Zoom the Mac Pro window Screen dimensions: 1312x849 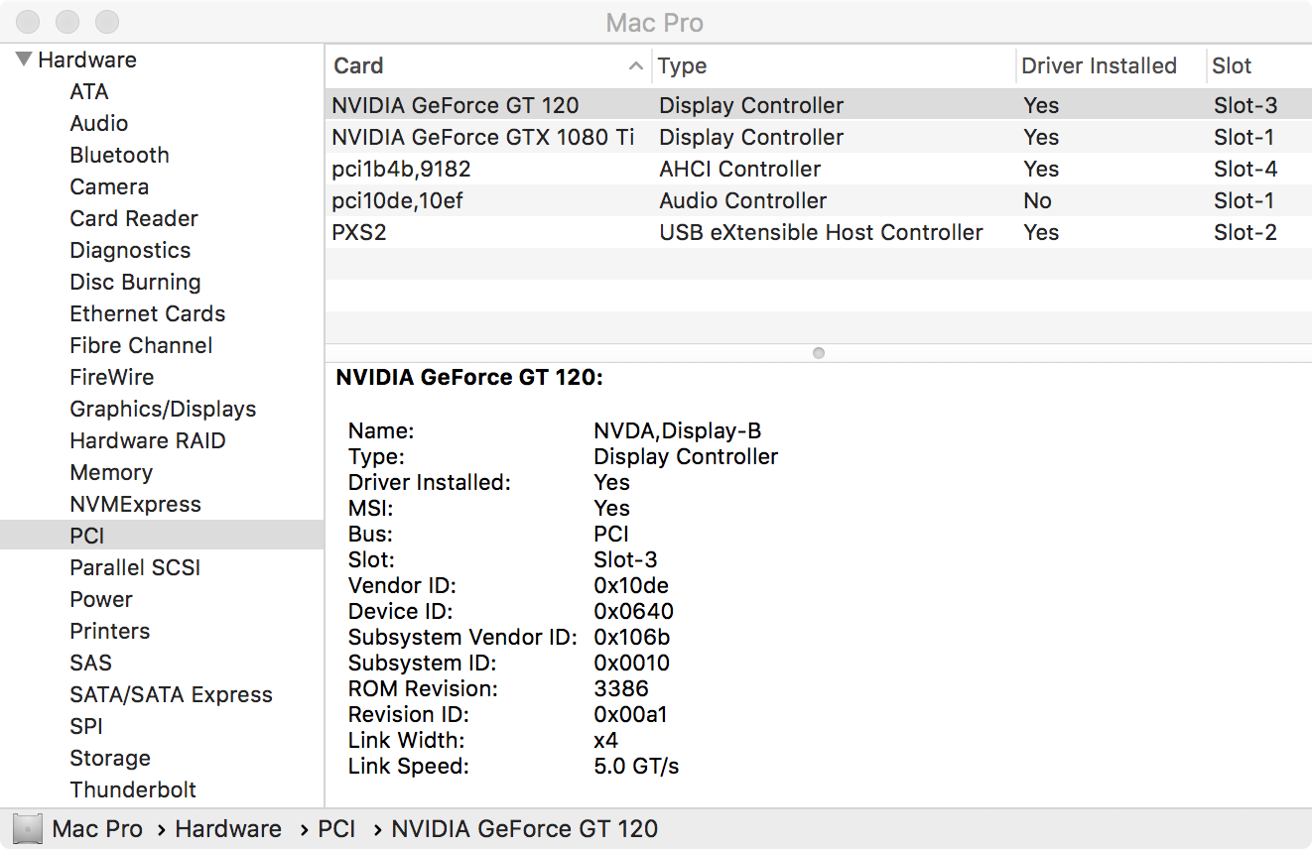click(107, 22)
